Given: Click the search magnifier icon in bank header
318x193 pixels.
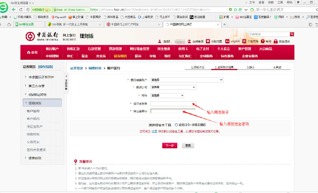Looking at the screenshot, I should click(x=292, y=34).
